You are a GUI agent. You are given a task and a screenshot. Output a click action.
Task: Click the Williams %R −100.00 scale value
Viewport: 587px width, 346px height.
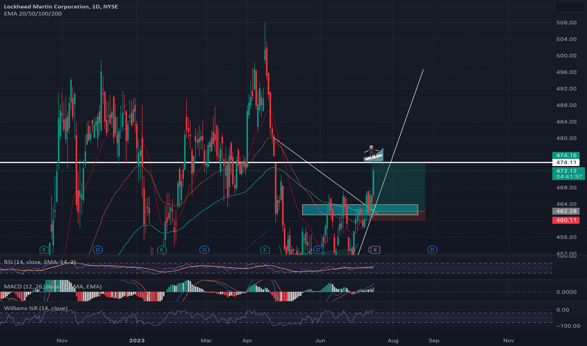pos(568,326)
